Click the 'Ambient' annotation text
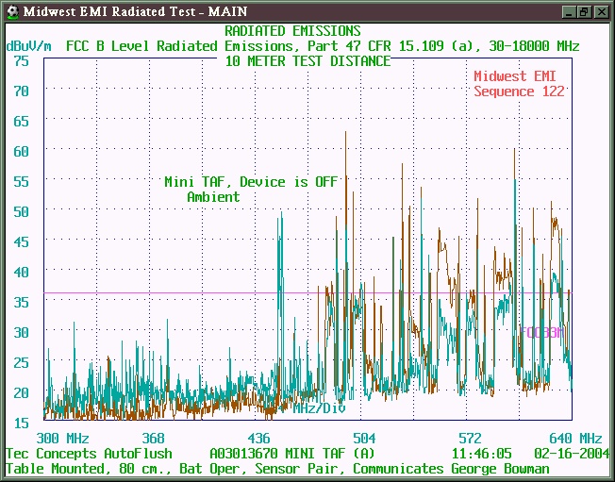The height and width of the screenshot is (482, 615). (x=213, y=197)
